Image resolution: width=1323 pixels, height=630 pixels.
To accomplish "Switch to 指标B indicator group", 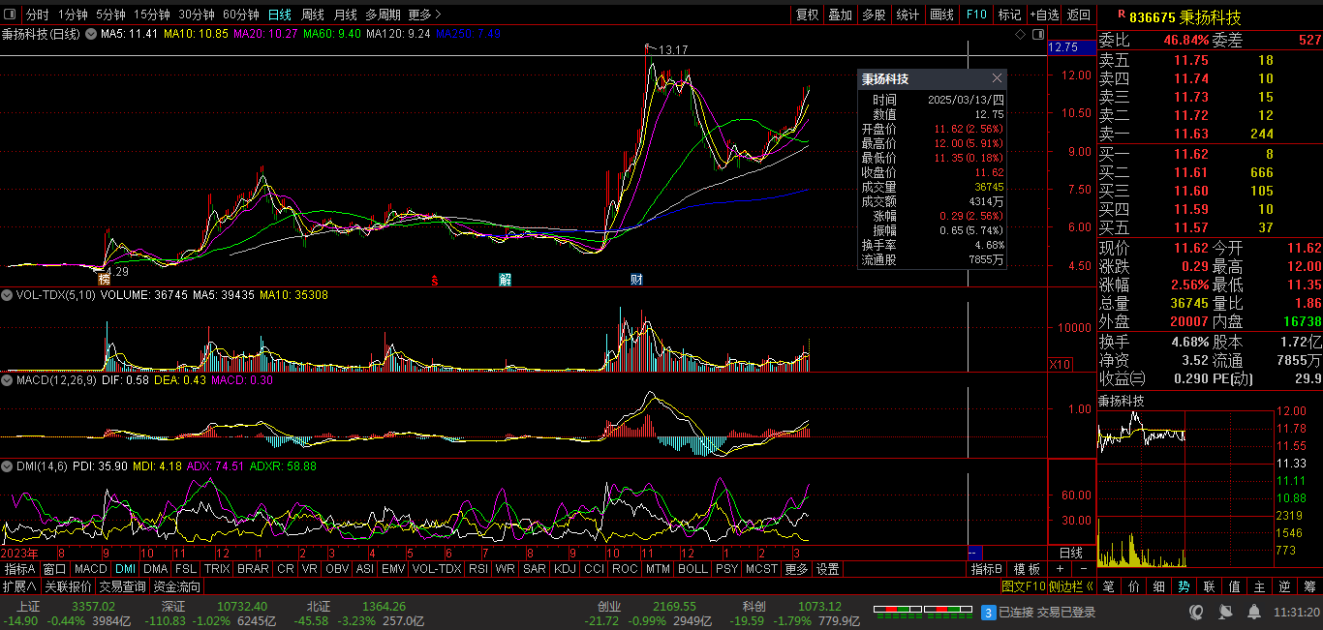I will pos(988,569).
